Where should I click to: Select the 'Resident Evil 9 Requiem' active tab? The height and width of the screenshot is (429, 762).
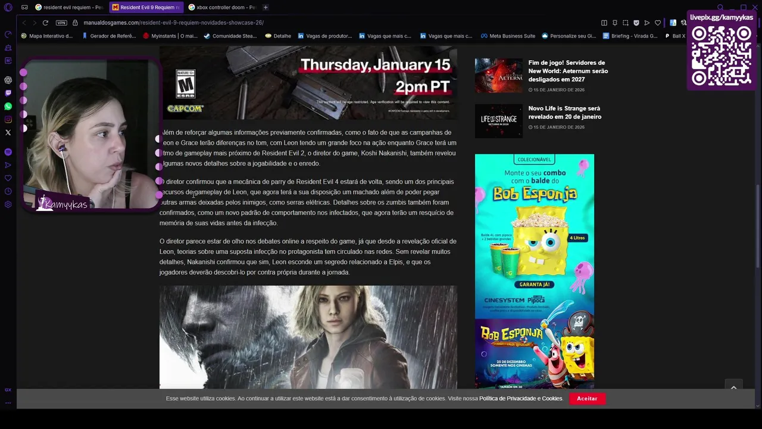pyautogui.click(x=146, y=7)
